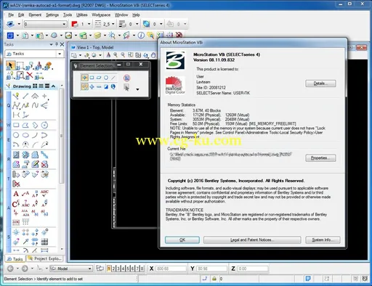Expand Element Selection extended settings arrow
Screen dimensions: 372x286
point(137,89)
